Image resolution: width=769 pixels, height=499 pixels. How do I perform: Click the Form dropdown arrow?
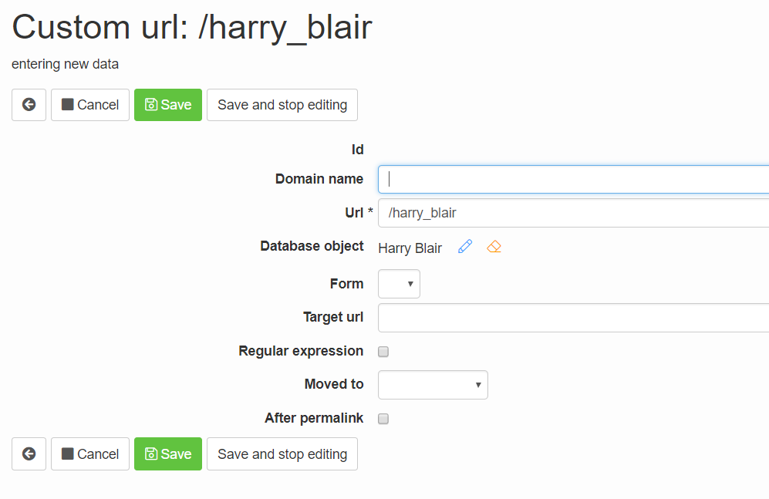pyautogui.click(x=410, y=283)
